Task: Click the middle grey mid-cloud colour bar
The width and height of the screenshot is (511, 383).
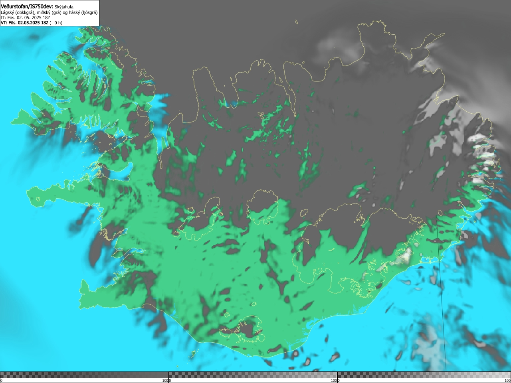Action: (253, 375)
